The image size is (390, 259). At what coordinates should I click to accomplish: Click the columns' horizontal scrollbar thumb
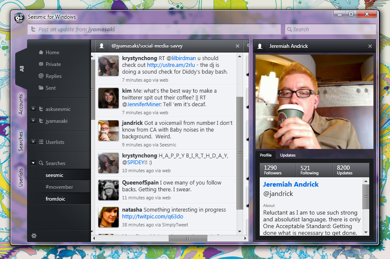188,238
